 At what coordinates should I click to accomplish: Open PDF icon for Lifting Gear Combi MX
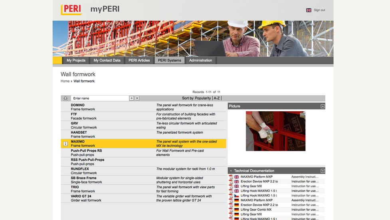[231, 210]
